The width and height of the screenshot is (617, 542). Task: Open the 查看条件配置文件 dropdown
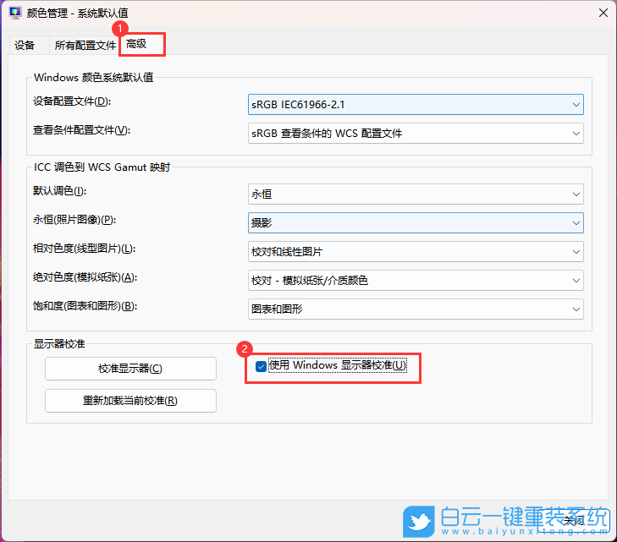pyautogui.click(x=415, y=134)
